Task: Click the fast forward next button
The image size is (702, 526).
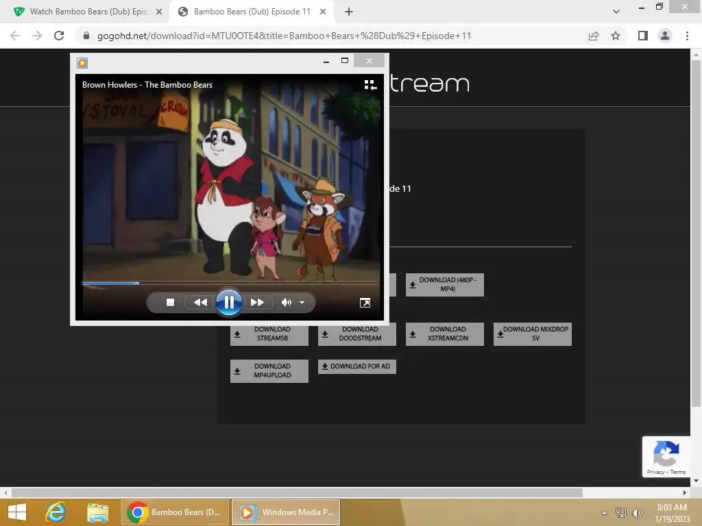Action: tap(257, 303)
